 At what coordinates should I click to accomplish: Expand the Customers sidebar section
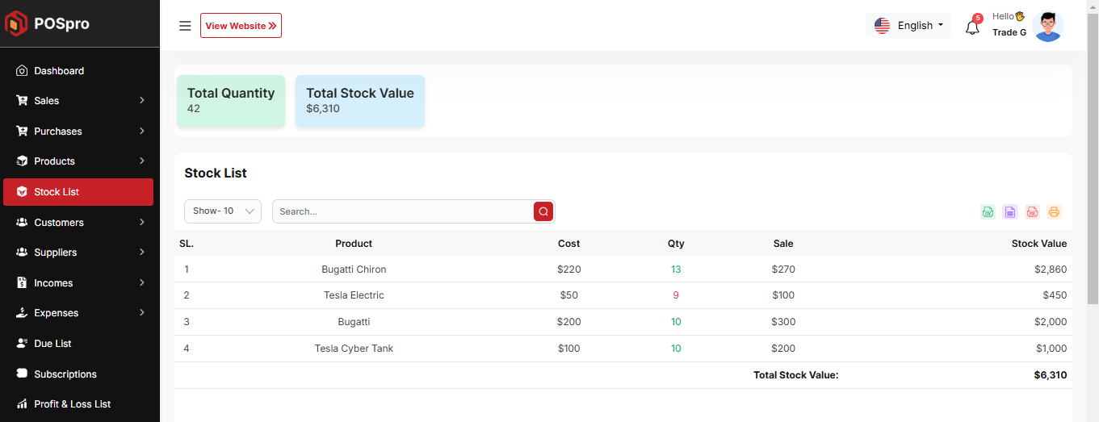pos(79,223)
